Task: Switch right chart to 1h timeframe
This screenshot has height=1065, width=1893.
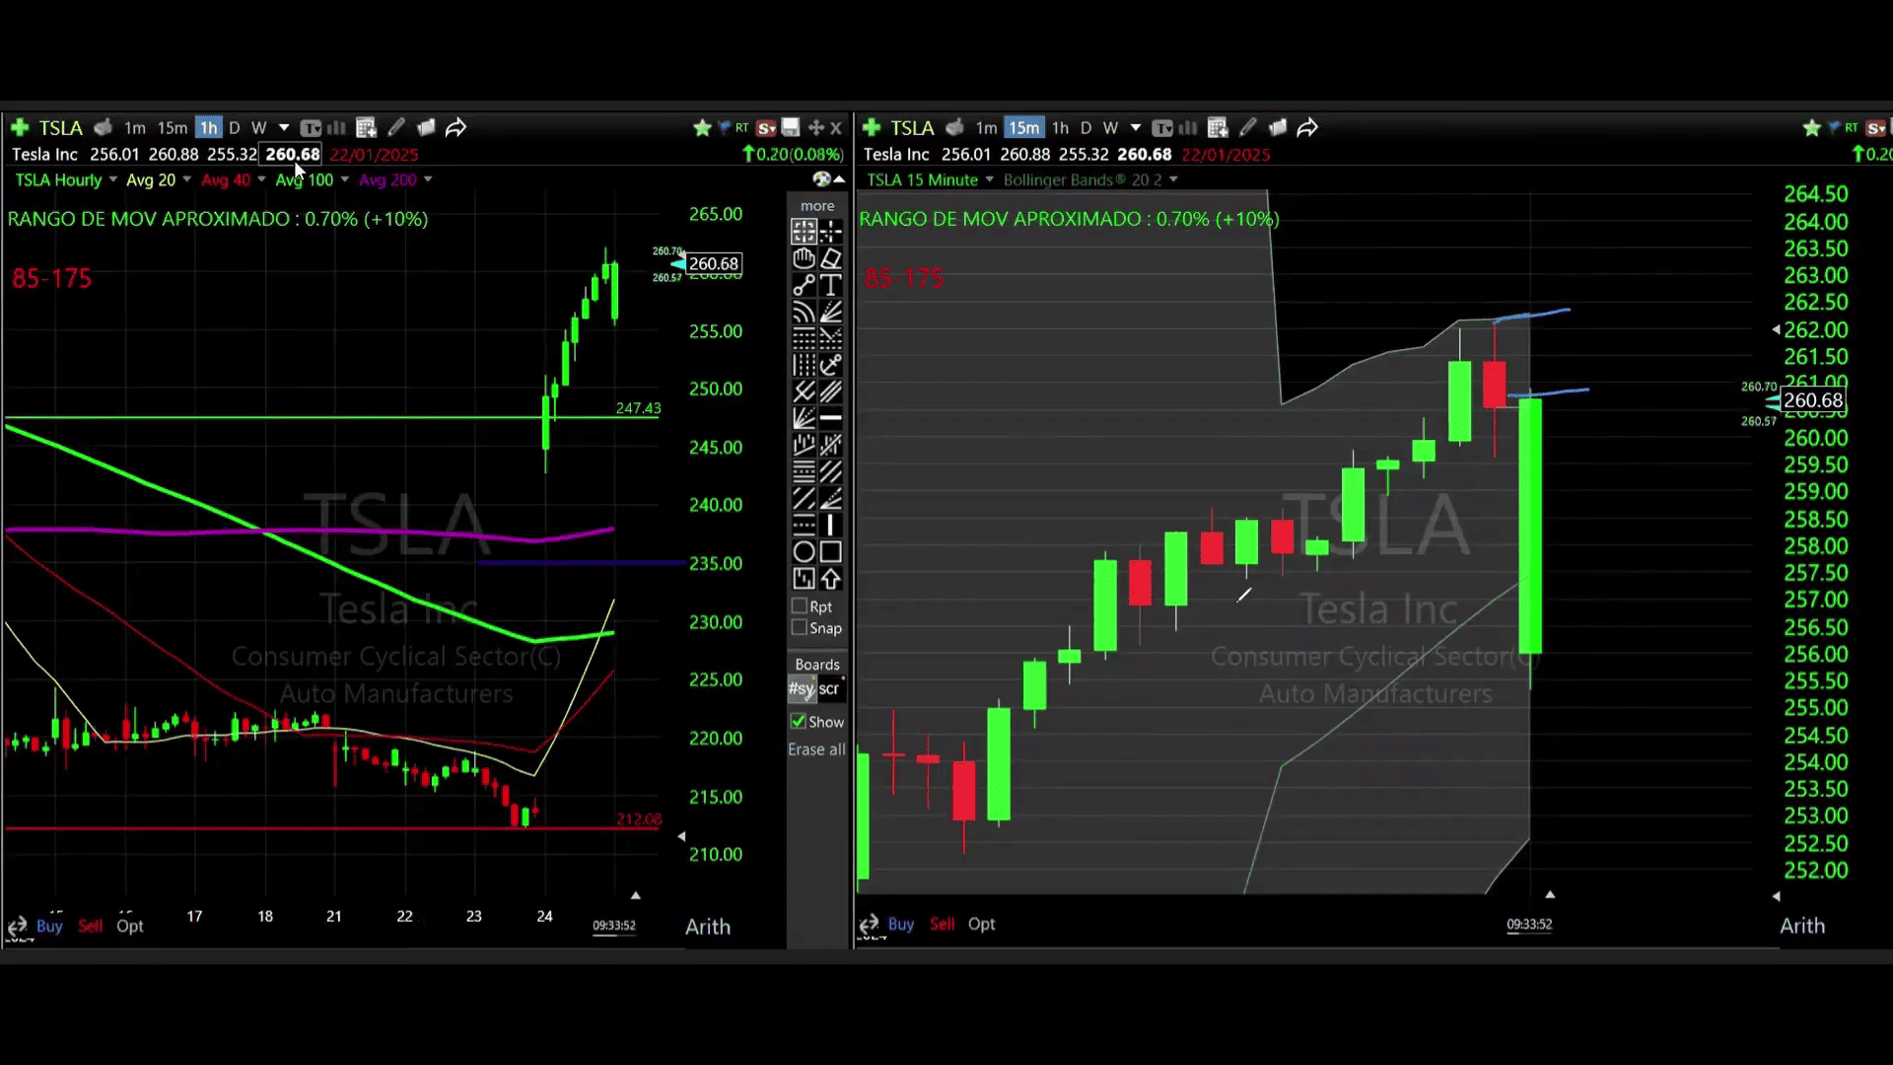Action: pos(1060,127)
